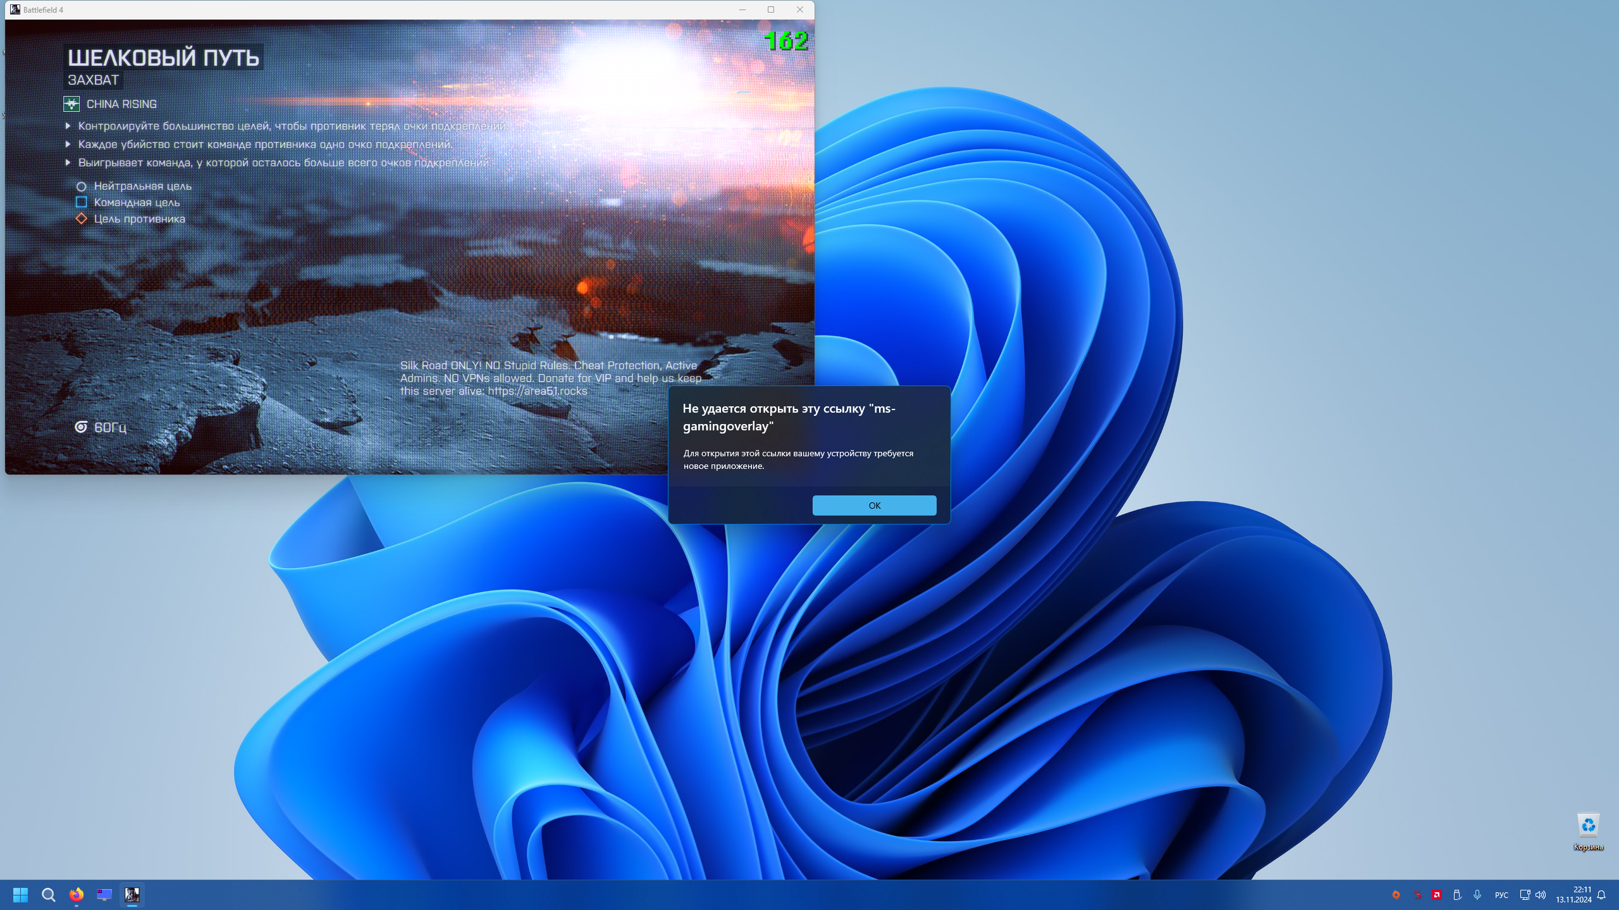The height and width of the screenshot is (910, 1619).
Task: Open network status tray icon
Action: pos(1525,895)
